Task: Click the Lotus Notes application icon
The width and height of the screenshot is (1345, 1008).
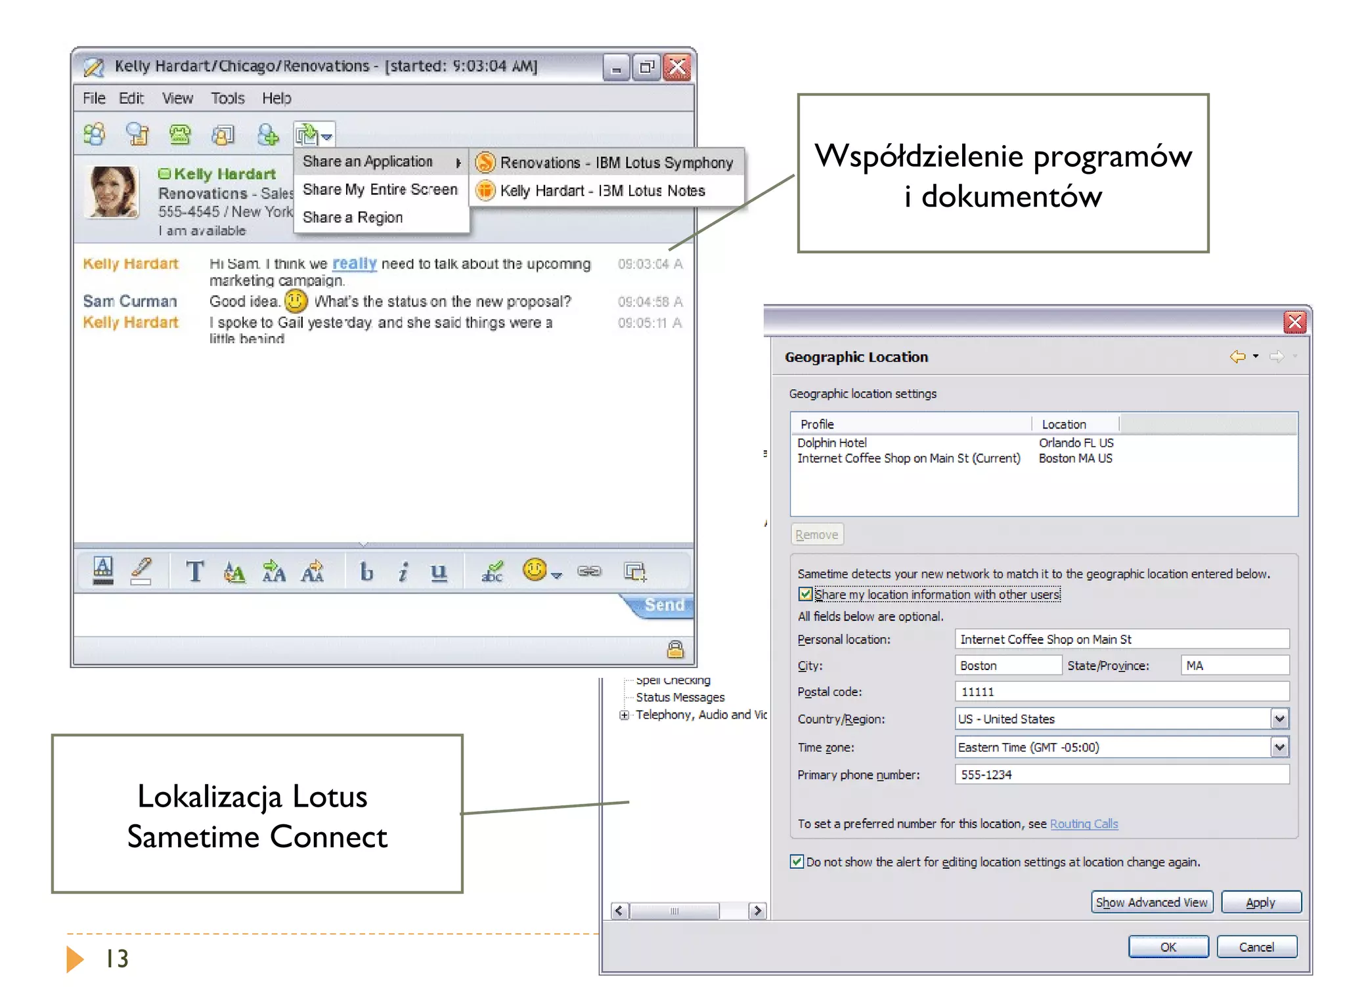Action: pyautogui.click(x=485, y=190)
